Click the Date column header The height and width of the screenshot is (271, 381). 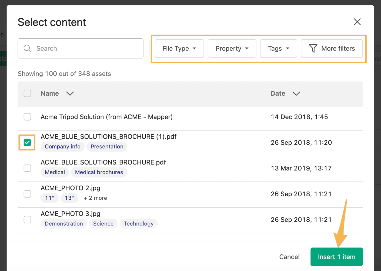(278, 93)
